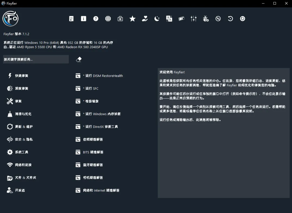Screen dimensions: 292x213
Task: Click the eraser clear-search icon
Action: [x=79, y=59]
